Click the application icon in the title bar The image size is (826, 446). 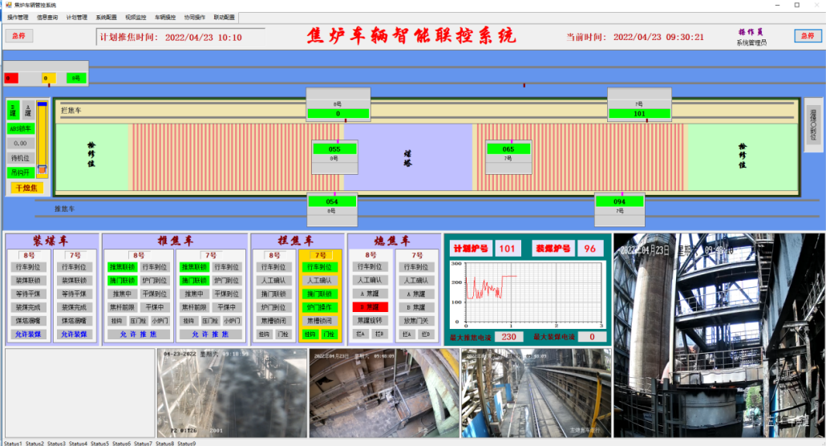tap(8, 5)
